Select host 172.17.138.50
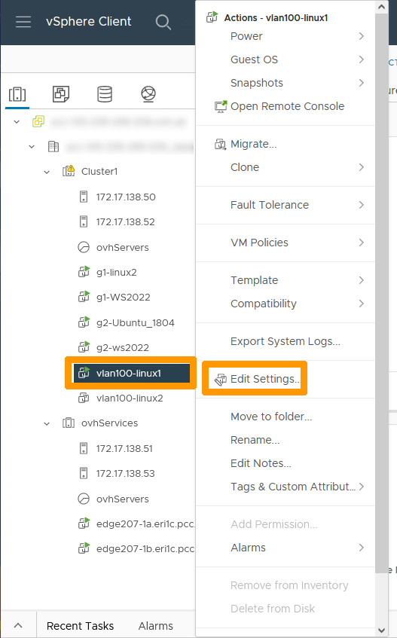The height and width of the screenshot is (638, 397). click(x=126, y=197)
